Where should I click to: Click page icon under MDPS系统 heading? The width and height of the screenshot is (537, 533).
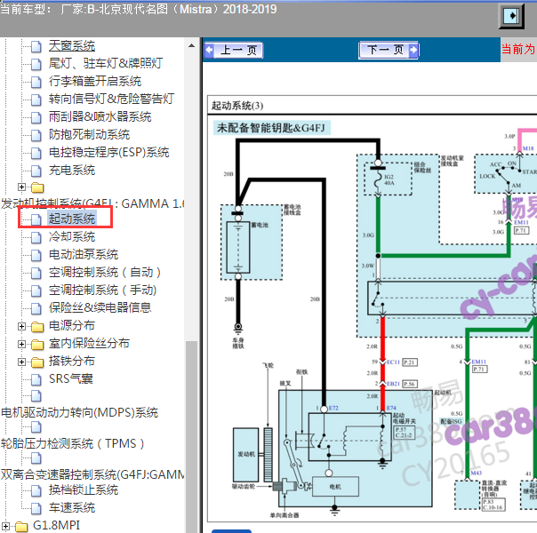click(x=36, y=427)
